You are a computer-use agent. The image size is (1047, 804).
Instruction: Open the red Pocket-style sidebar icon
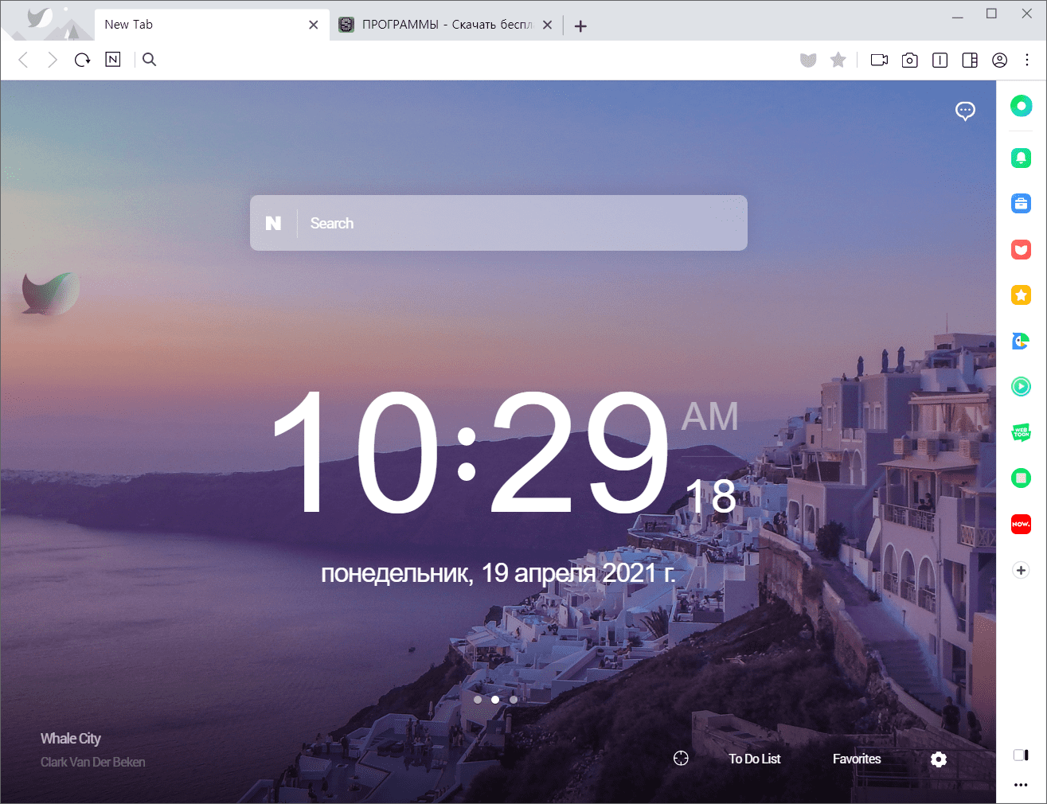click(x=1021, y=250)
